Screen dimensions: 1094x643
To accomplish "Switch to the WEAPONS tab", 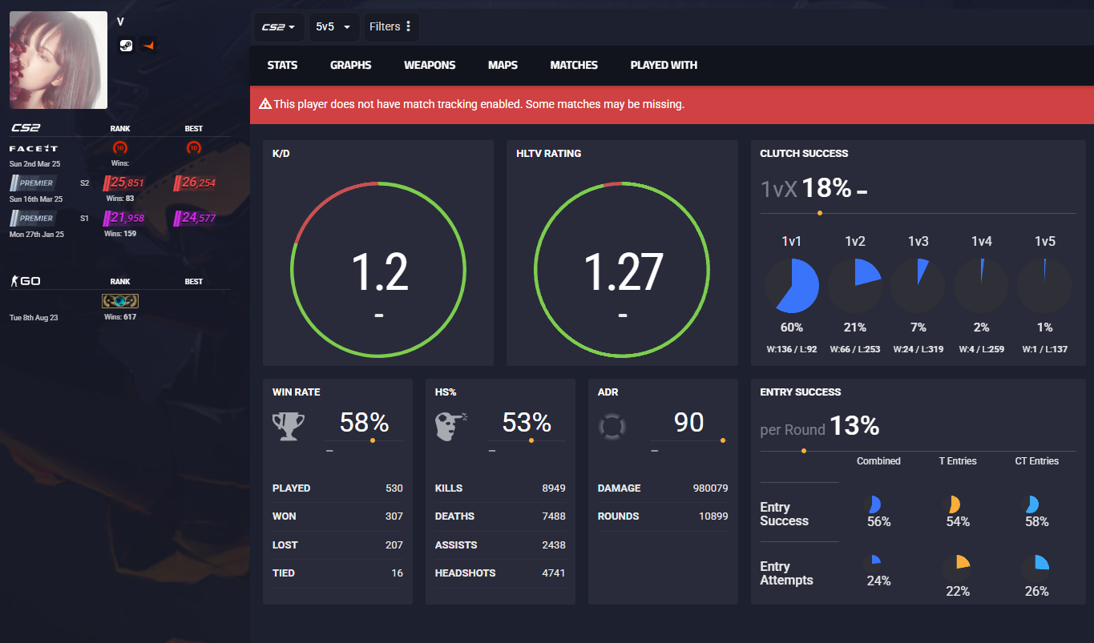I will (430, 65).
